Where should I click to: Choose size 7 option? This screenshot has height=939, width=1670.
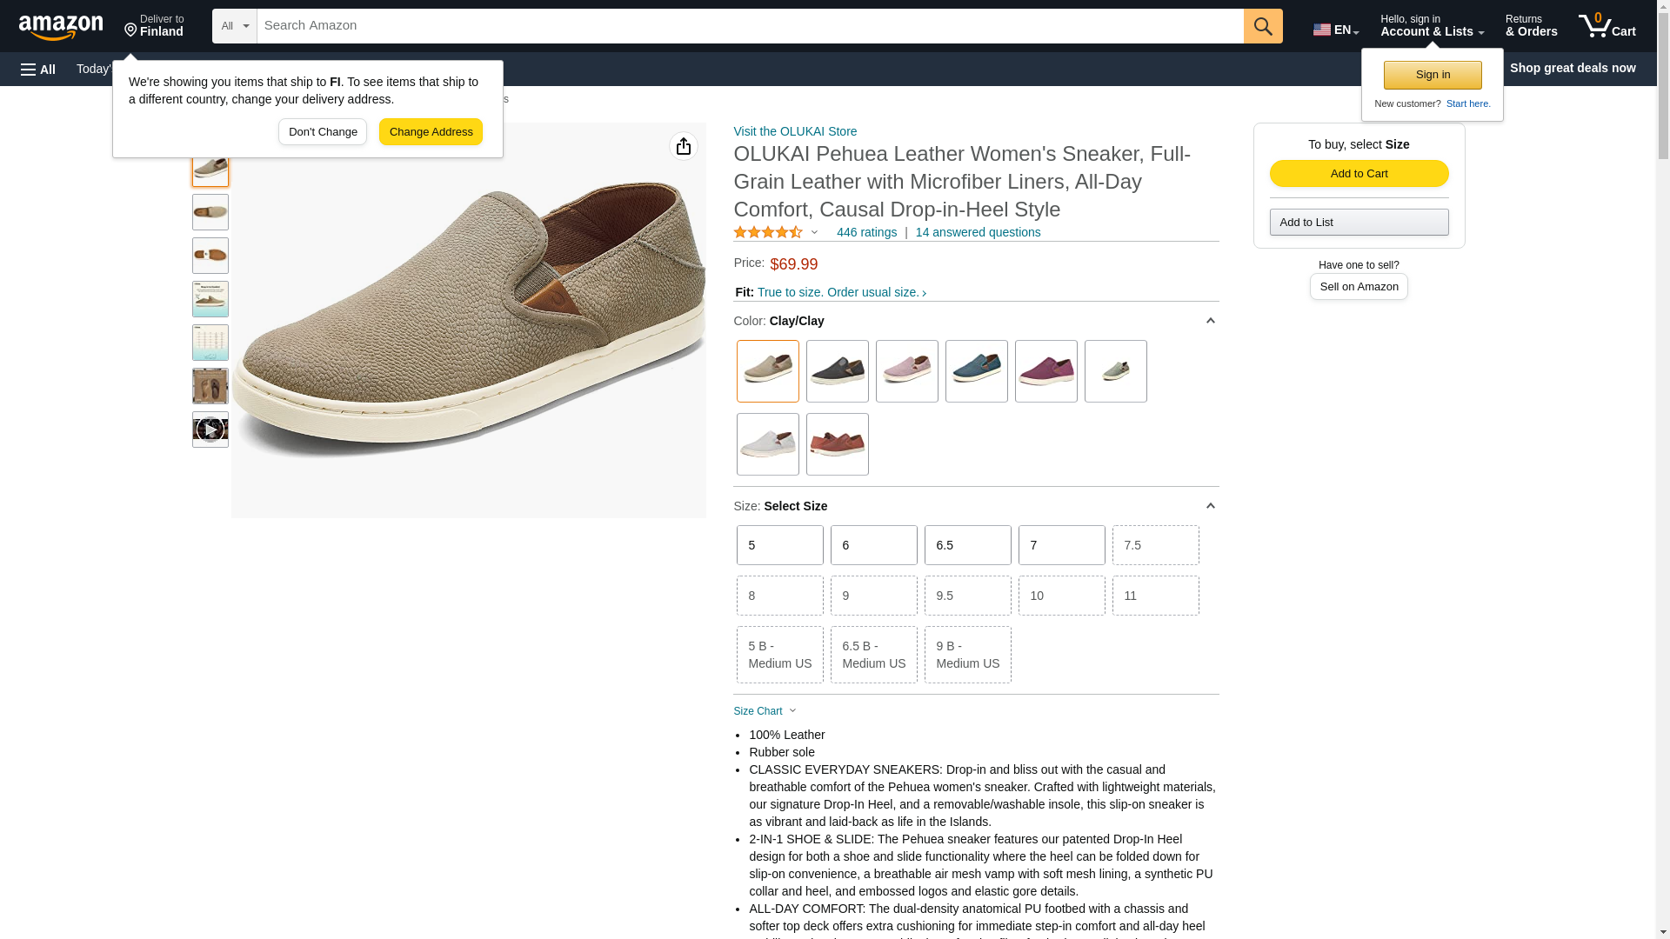pyautogui.click(x=1061, y=545)
